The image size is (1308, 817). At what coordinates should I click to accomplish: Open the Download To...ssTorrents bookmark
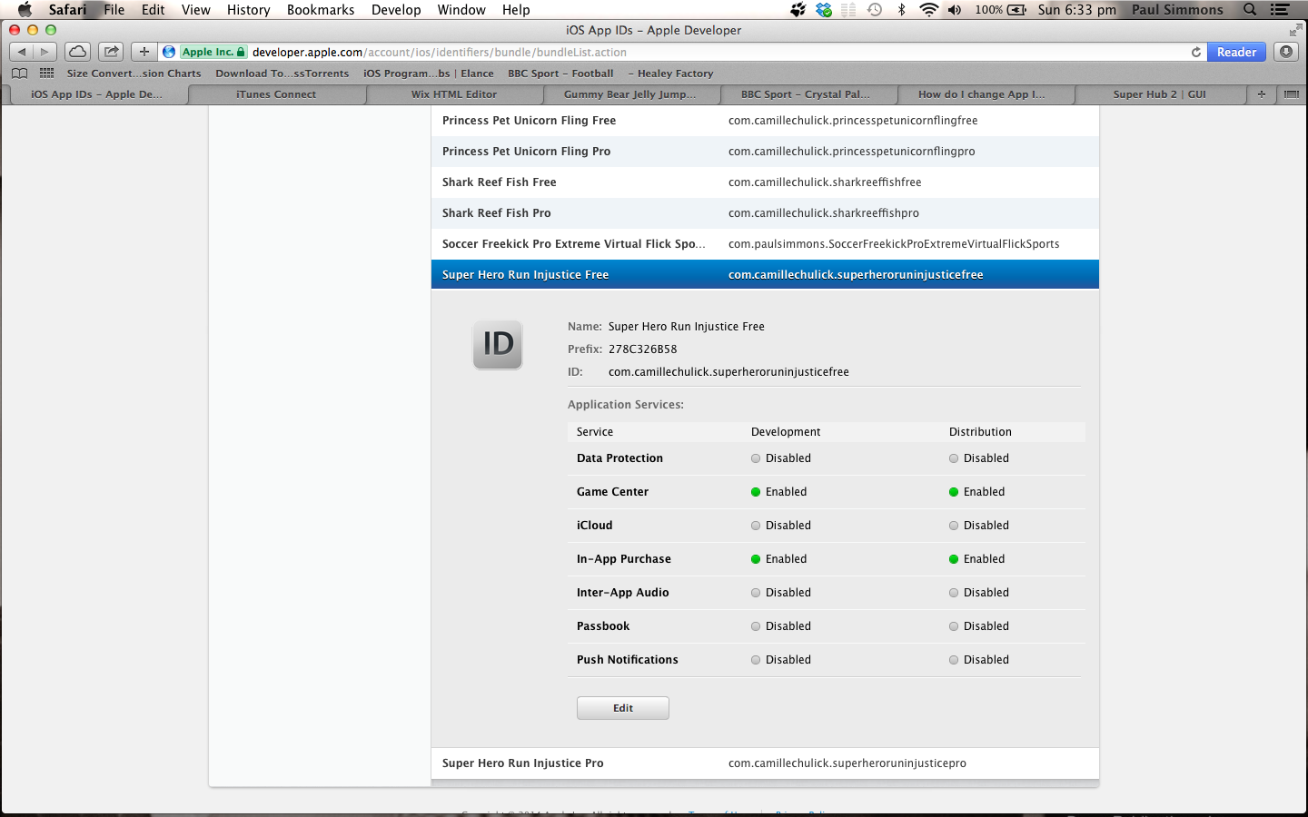(x=282, y=74)
